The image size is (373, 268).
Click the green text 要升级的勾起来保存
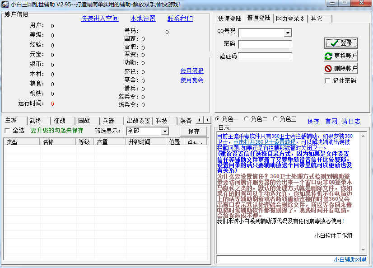tap(57, 131)
